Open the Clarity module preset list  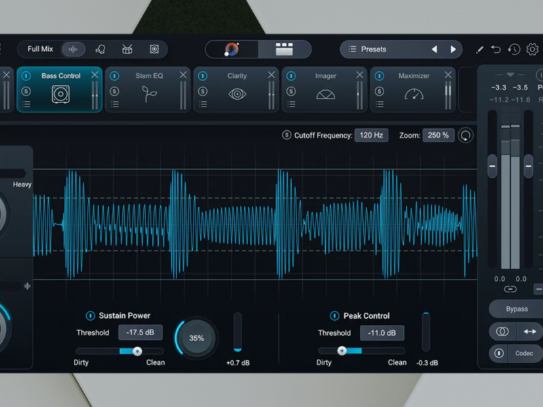203,104
